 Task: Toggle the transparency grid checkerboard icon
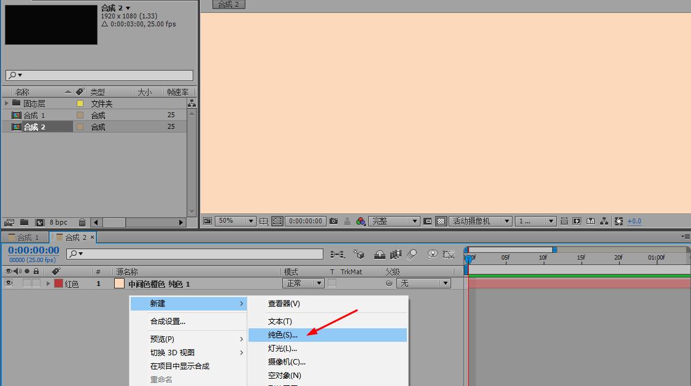coord(441,221)
